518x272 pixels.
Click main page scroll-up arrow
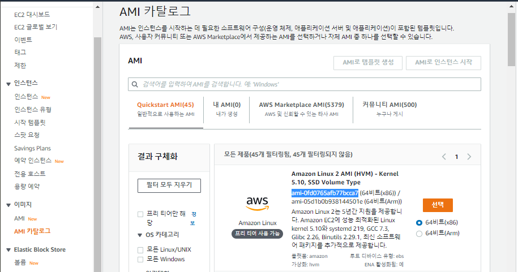click(x=511, y=7)
